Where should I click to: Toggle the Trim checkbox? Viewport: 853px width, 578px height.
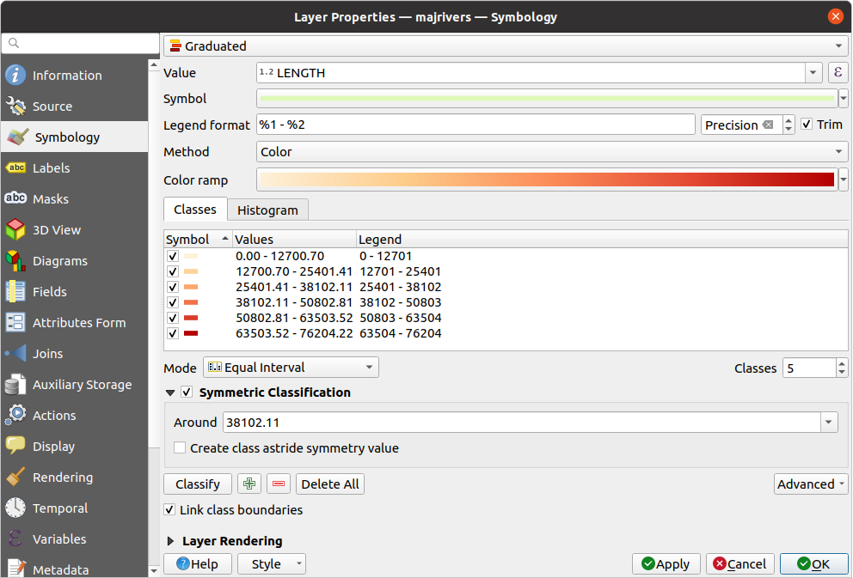pyautogui.click(x=807, y=124)
